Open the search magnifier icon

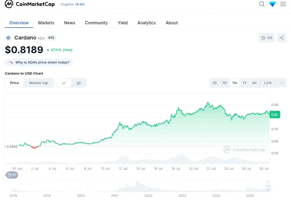point(262,4)
